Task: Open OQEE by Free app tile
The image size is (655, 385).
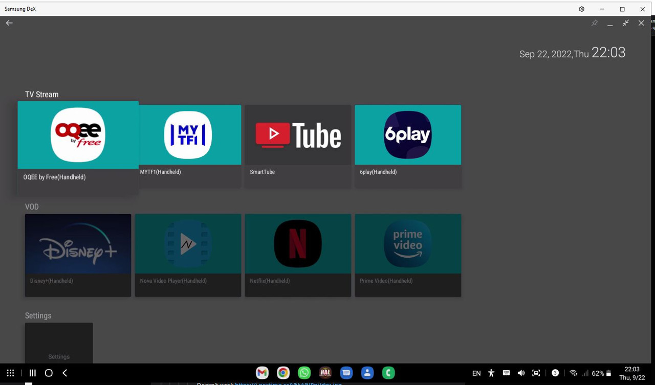Action: [x=78, y=147]
